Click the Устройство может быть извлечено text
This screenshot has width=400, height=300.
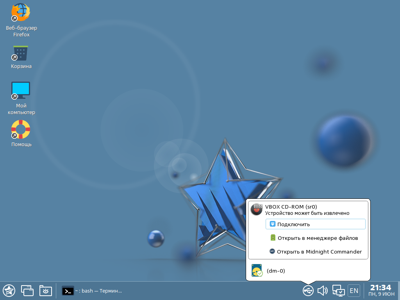pyautogui.click(x=307, y=213)
